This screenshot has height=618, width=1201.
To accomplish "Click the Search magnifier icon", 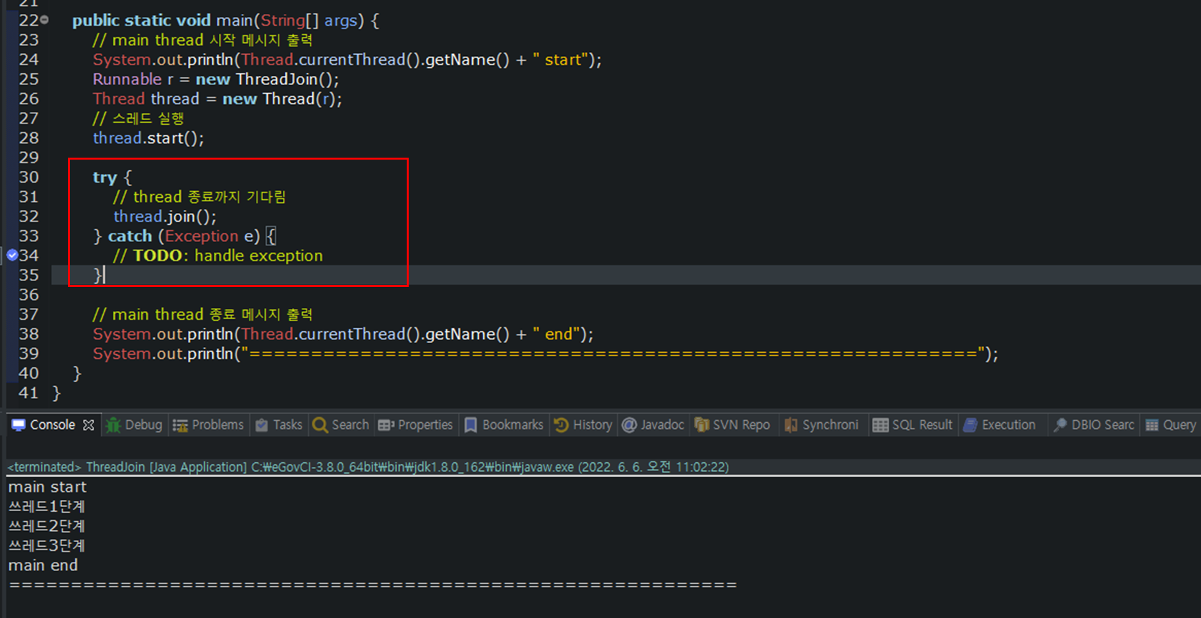I will [320, 425].
